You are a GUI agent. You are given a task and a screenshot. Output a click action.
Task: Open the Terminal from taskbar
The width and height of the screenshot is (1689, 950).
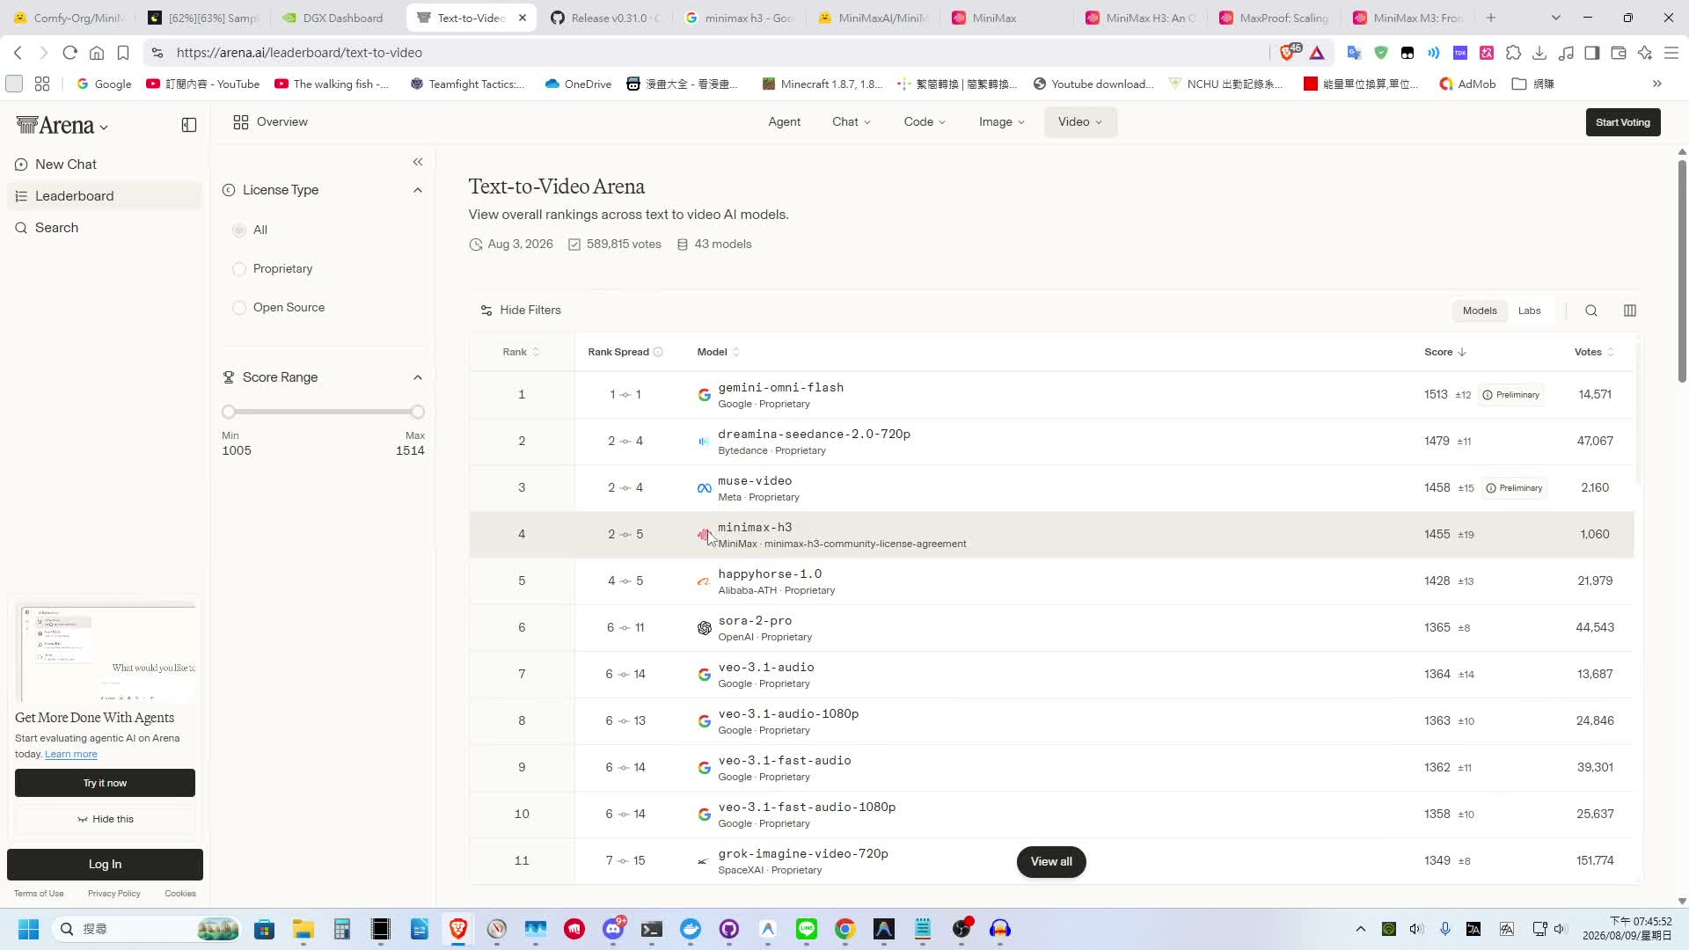click(x=652, y=929)
